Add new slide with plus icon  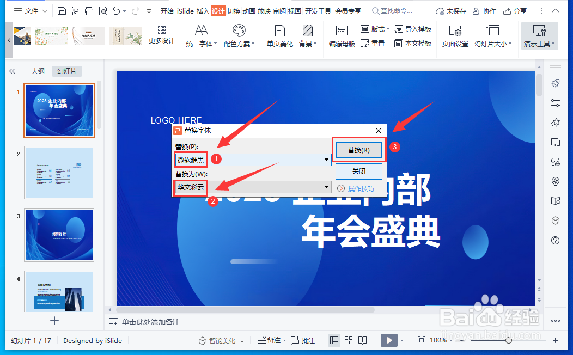coord(54,321)
